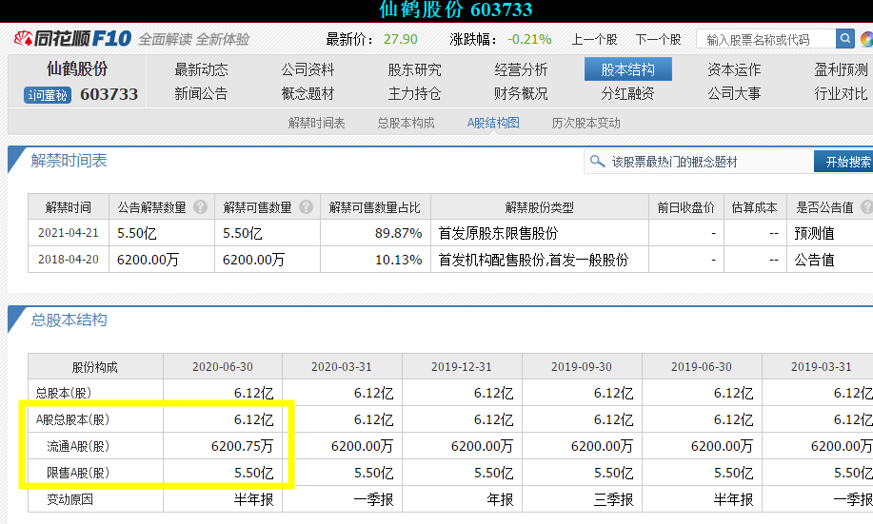Image resolution: width=873 pixels, height=524 pixels.
Task: Click help icon beside 公告解禁数量
Action: (201, 207)
